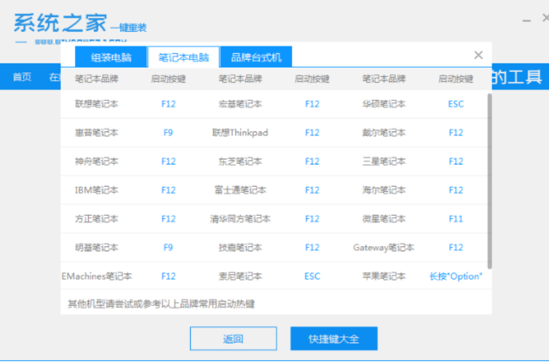
Task: Click the Gateway笔记本 cell
Action: coord(384,247)
